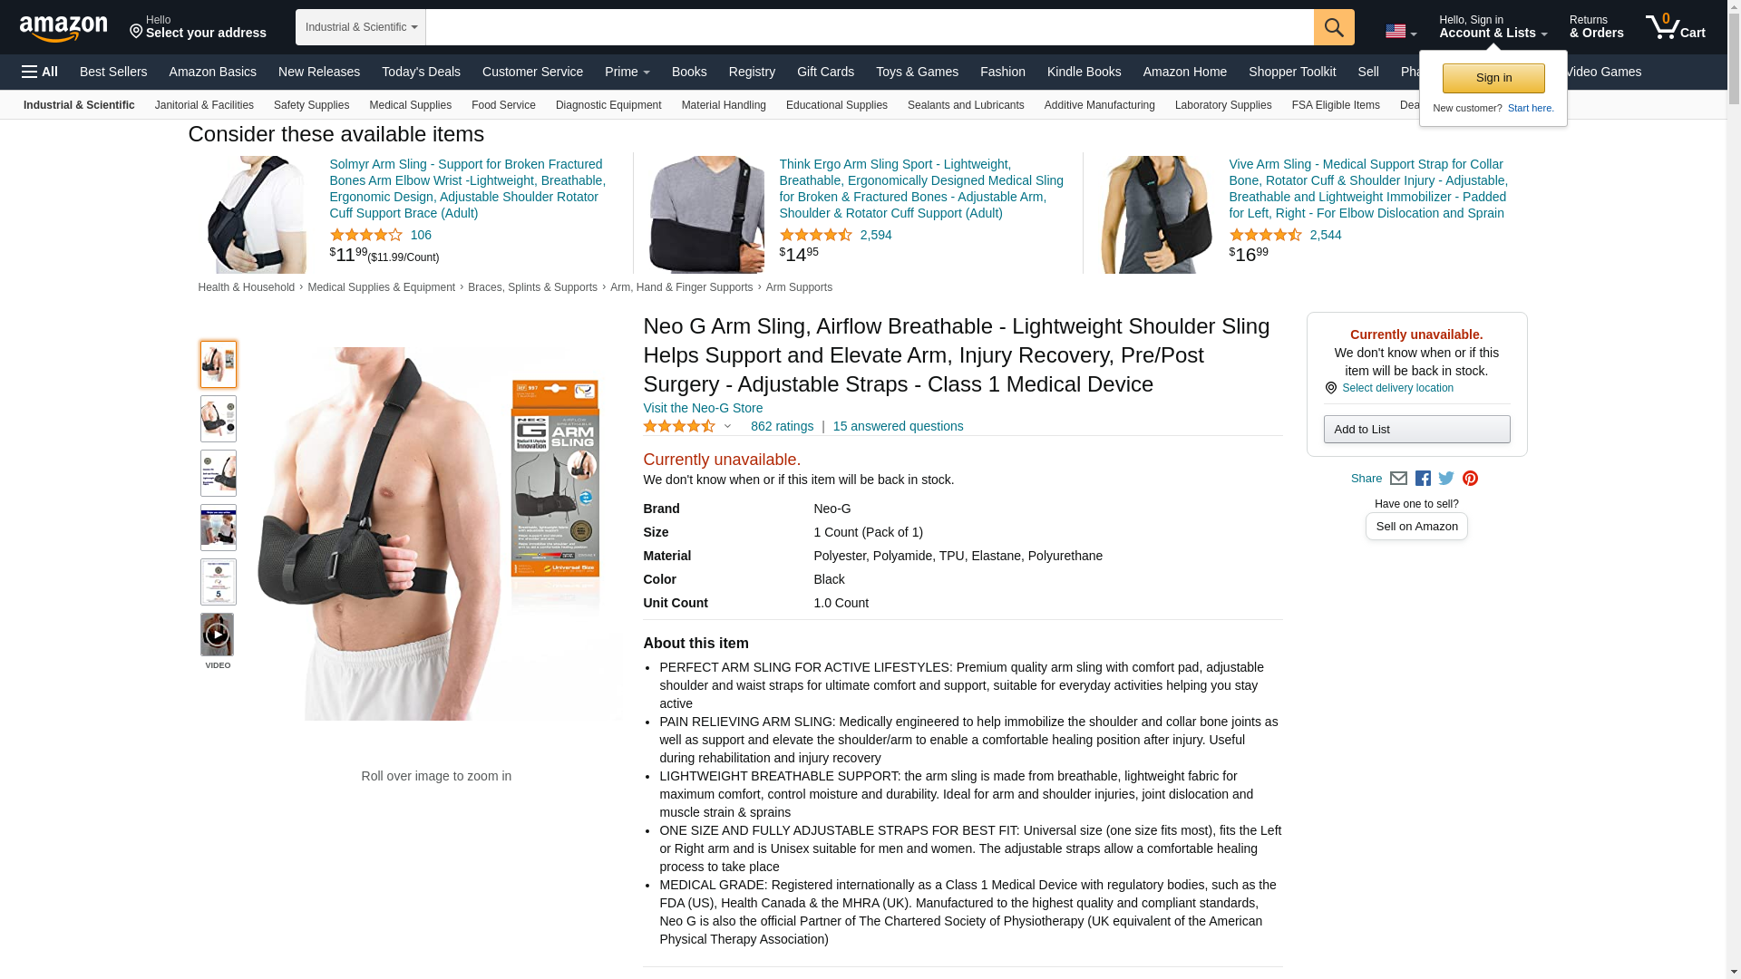Expand the country flag language selector

click(x=1401, y=32)
